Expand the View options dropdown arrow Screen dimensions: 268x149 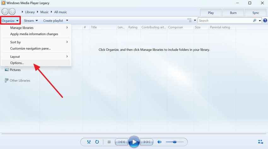(195, 20)
